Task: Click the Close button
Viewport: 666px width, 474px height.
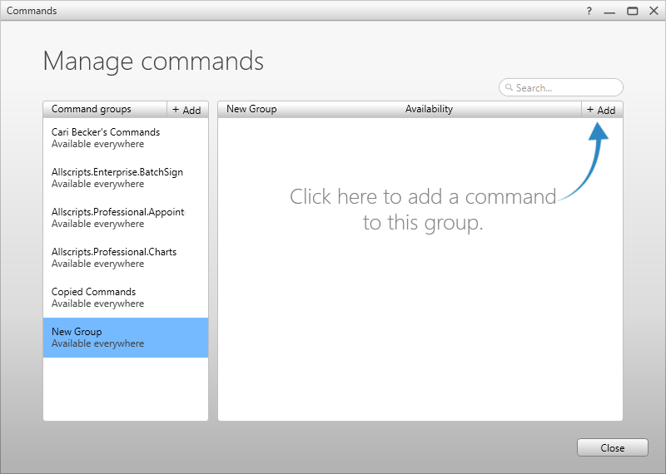Action: point(613,447)
